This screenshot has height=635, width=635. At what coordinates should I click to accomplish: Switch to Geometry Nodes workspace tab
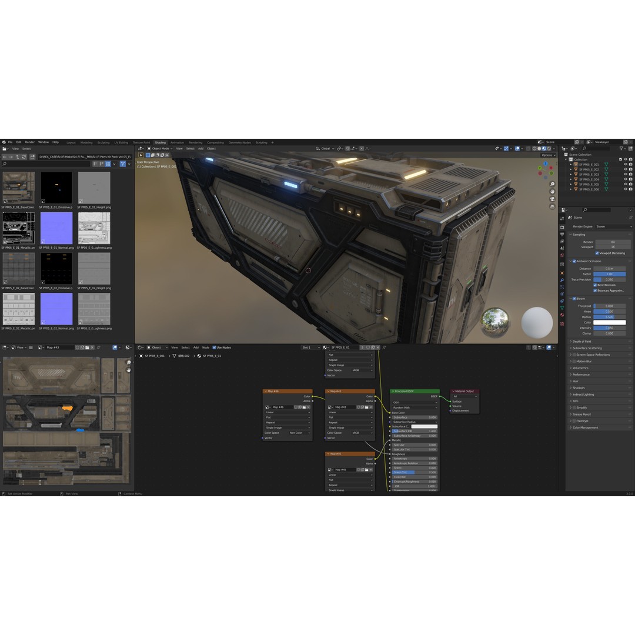click(x=239, y=142)
